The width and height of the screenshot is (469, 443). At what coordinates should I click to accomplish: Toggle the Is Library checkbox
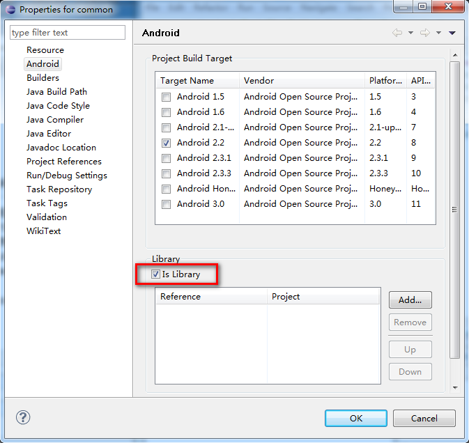[155, 274]
